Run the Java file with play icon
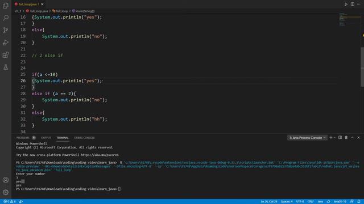Screen dimensions: 364x204 346,4
